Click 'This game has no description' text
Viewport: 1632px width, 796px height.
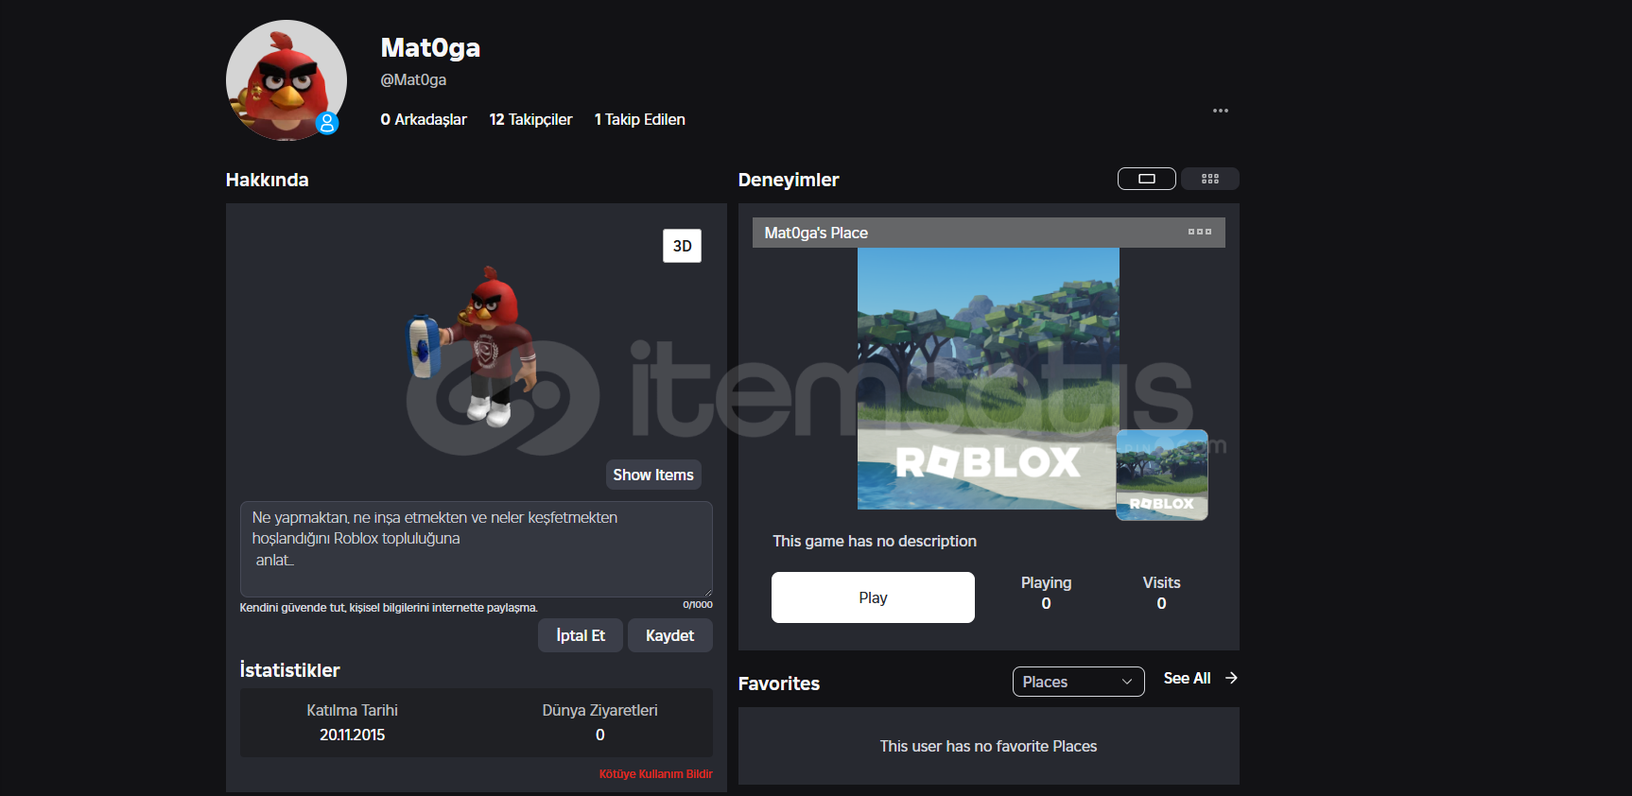click(x=875, y=541)
